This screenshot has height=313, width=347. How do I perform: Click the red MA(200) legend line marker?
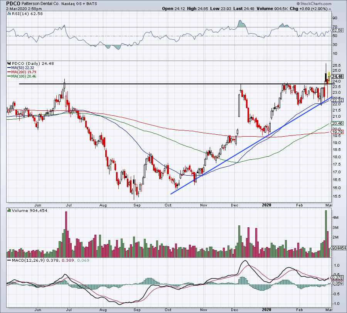click(9, 72)
